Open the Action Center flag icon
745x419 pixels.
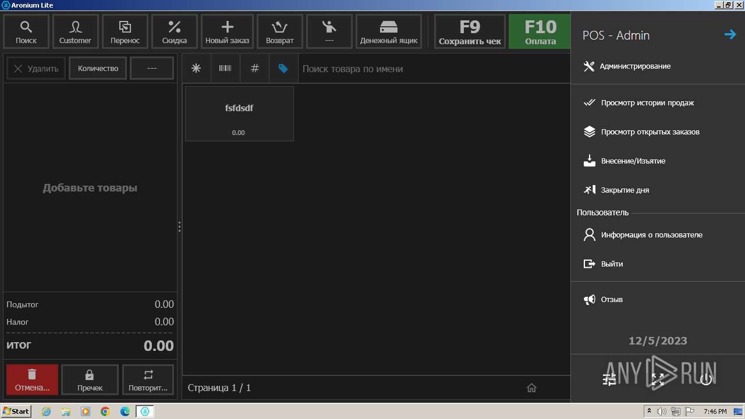point(690,411)
